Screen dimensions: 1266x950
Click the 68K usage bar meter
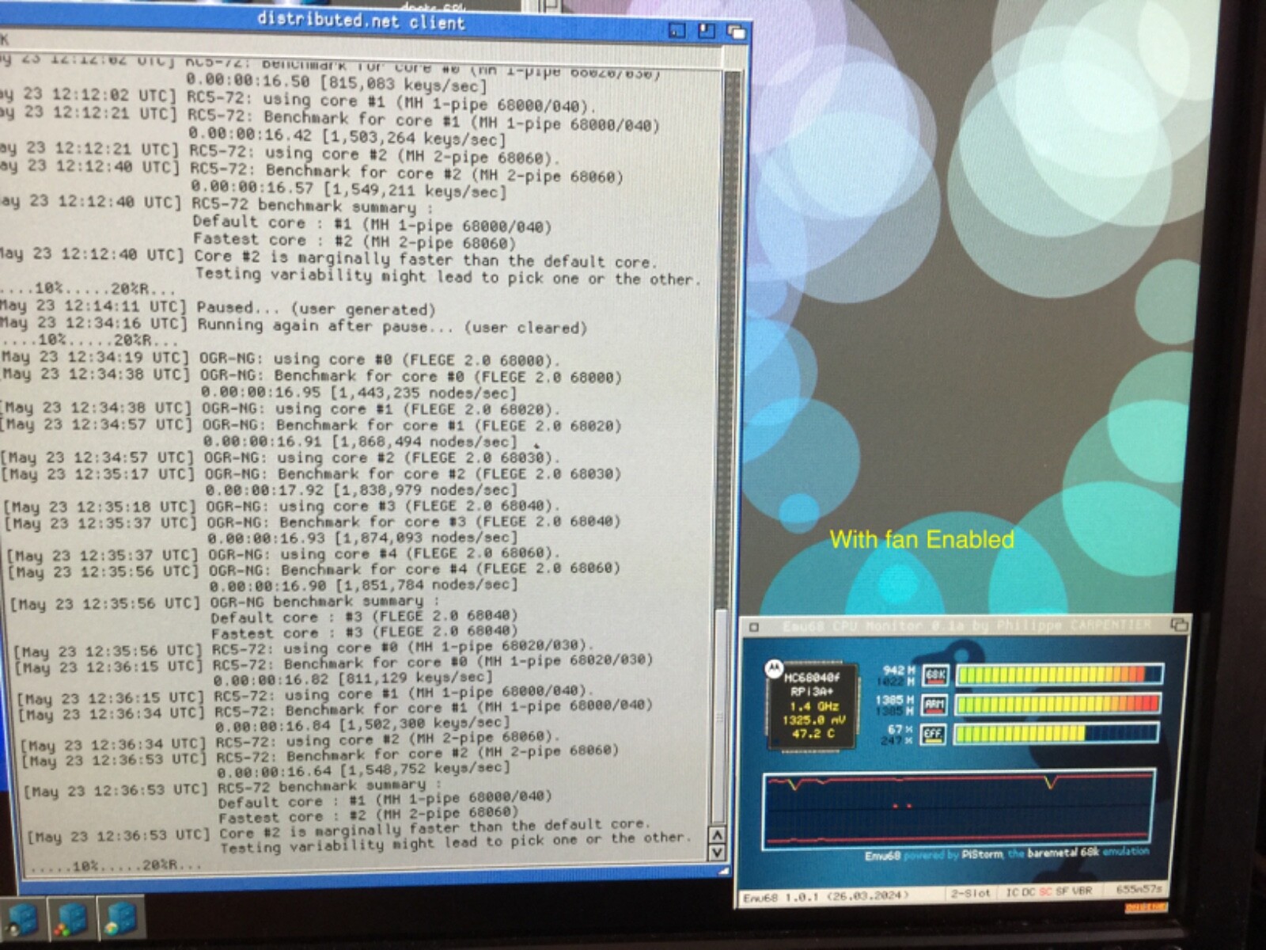(x=1059, y=675)
